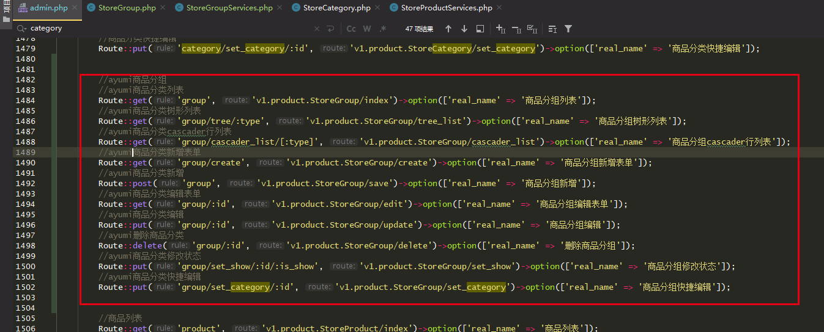Screen dimensions: 824x332
Task: Close the StoreProductServices.php tab
Action: point(499,8)
